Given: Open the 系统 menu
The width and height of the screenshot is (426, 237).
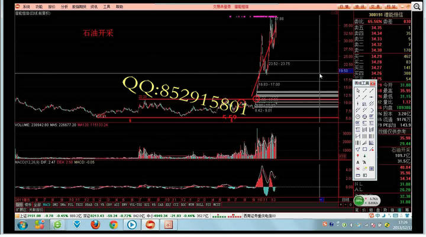Looking at the screenshot, I should 26,7.
